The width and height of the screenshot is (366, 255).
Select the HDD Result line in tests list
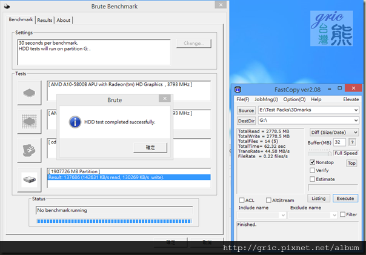click(129, 177)
